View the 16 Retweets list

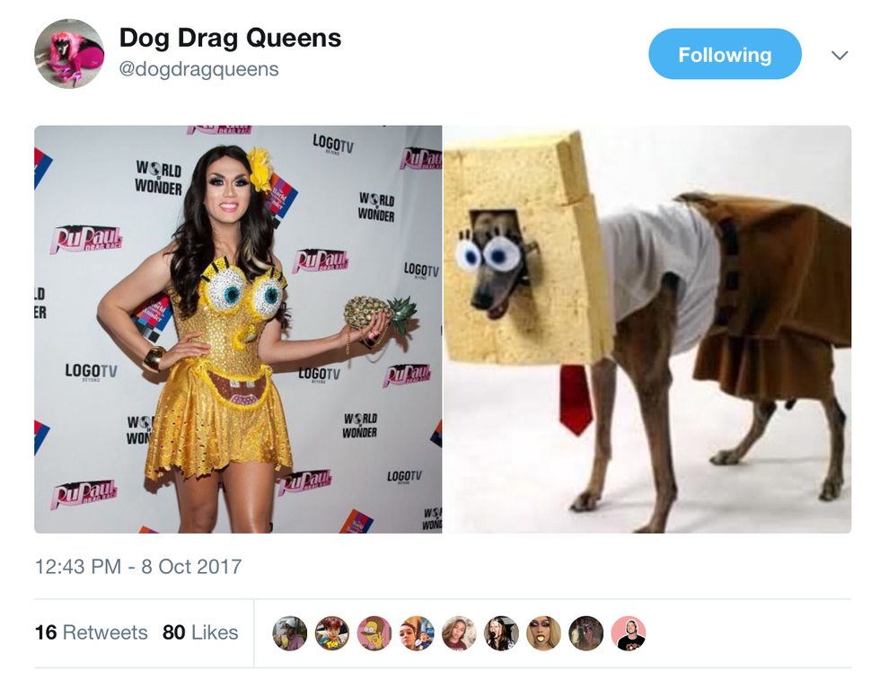click(91, 632)
